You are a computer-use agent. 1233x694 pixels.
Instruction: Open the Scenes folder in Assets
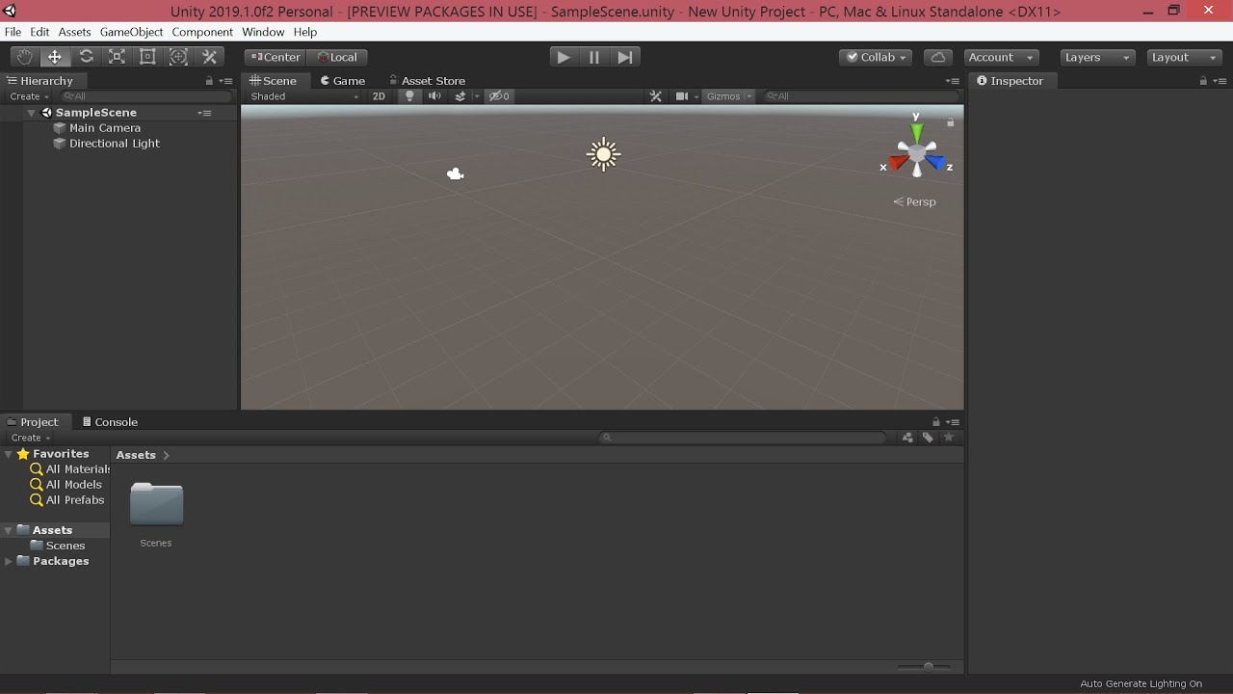click(x=155, y=503)
